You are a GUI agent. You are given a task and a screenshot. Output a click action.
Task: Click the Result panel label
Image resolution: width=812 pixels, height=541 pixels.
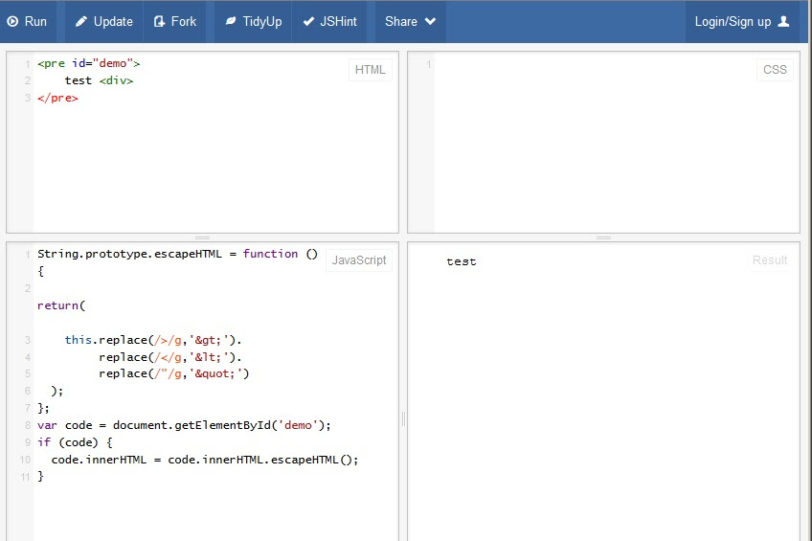pos(770,260)
